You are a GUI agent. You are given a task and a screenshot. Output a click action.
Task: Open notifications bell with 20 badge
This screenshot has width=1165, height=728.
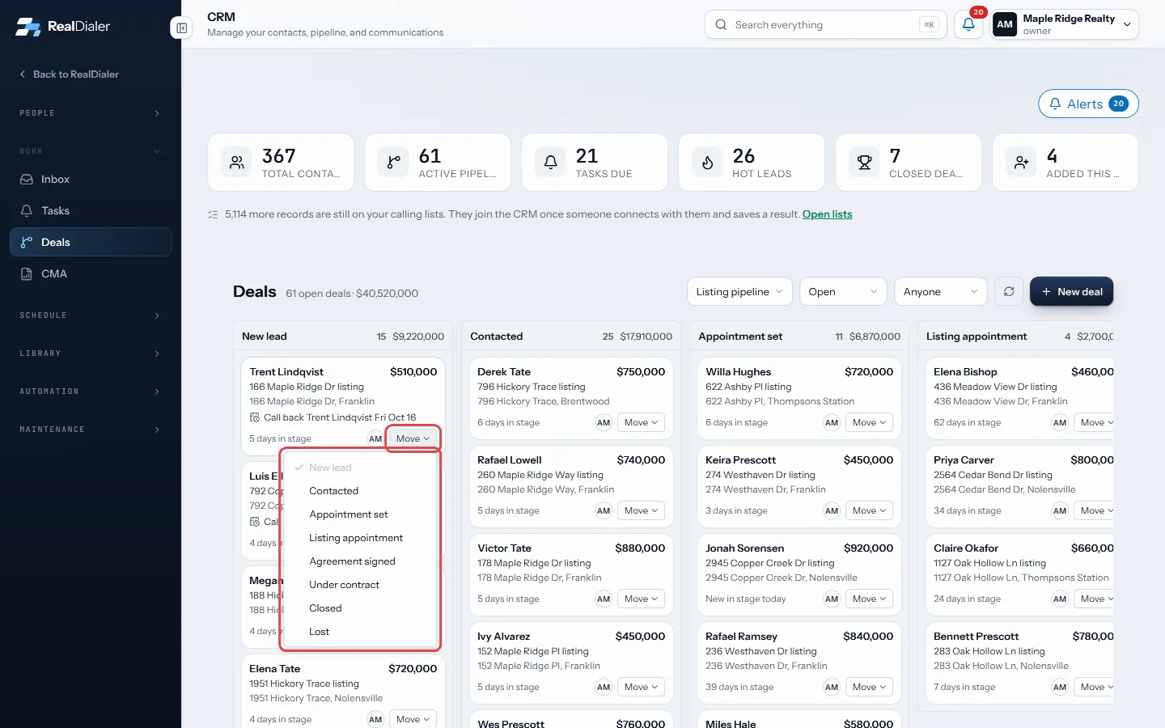click(x=968, y=24)
